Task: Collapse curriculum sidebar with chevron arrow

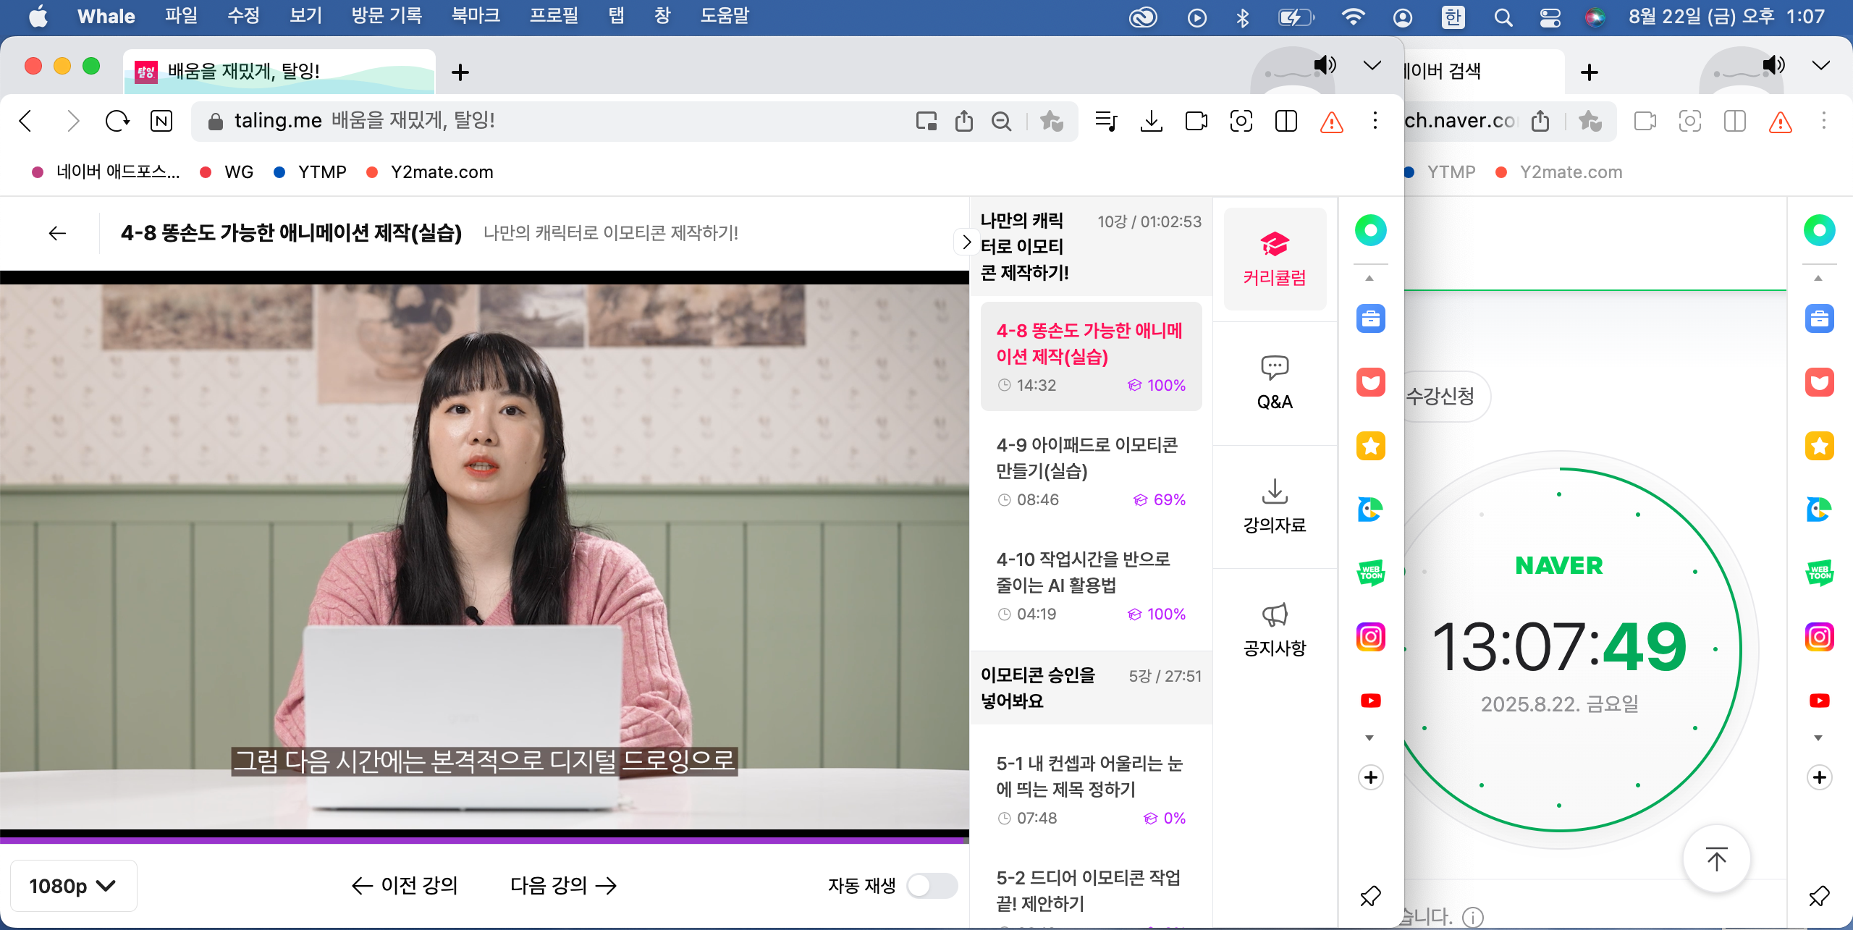Action: click(x=966, y=242)
